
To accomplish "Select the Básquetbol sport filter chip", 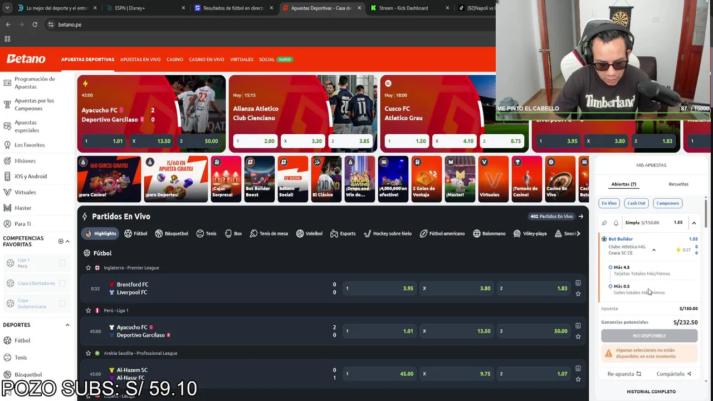I will point(172,233).
